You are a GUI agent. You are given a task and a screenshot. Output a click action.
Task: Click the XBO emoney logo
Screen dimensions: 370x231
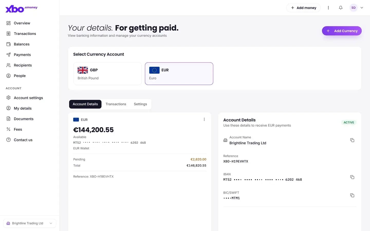click(22, 9)
